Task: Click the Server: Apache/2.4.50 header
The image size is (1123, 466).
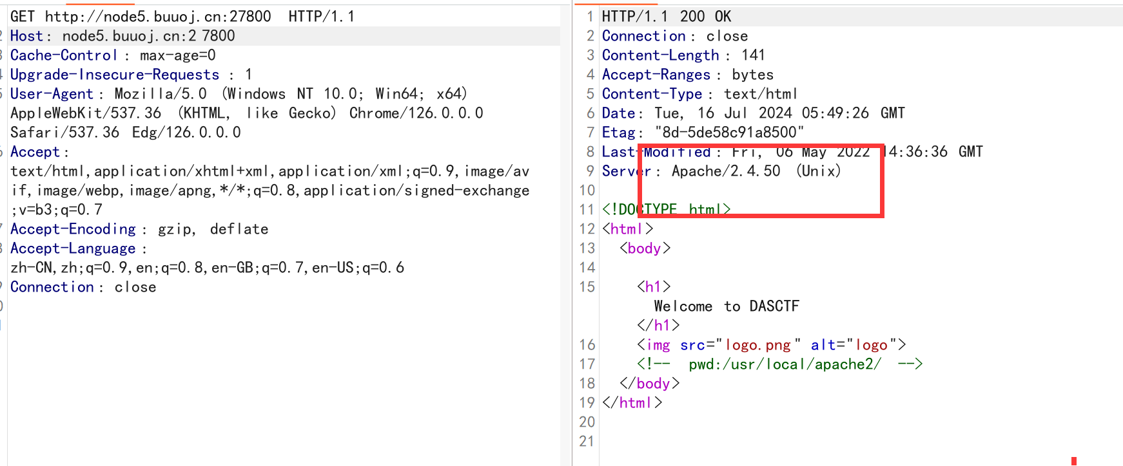Action: pos(721,171)
